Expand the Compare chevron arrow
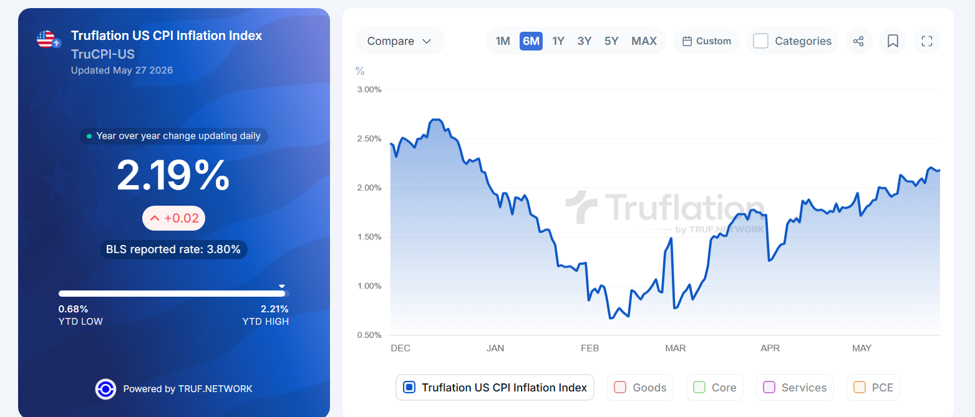This screenshot has height=417, width=975. coord(427,41)
